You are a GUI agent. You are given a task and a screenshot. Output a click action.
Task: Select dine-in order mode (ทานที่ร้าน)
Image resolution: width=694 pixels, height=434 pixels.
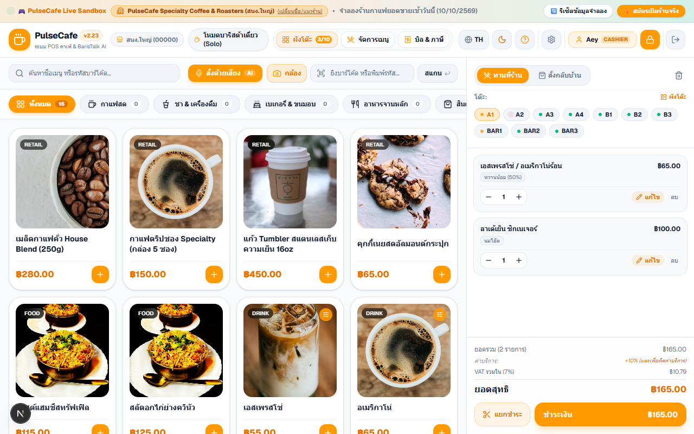point(503,75)
